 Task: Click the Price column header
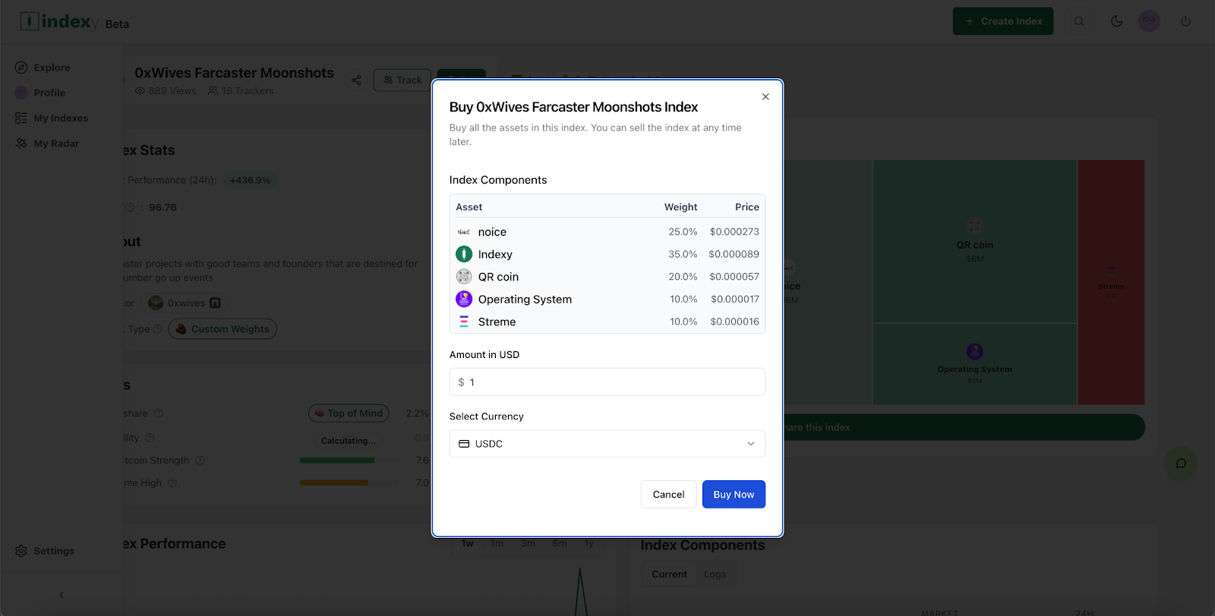click(x=747, y=207)
